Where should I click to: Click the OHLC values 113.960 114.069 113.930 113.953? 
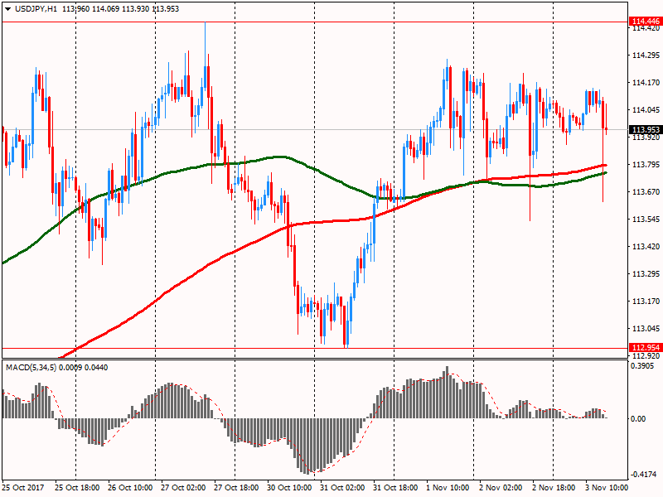(x=120, y=8)
